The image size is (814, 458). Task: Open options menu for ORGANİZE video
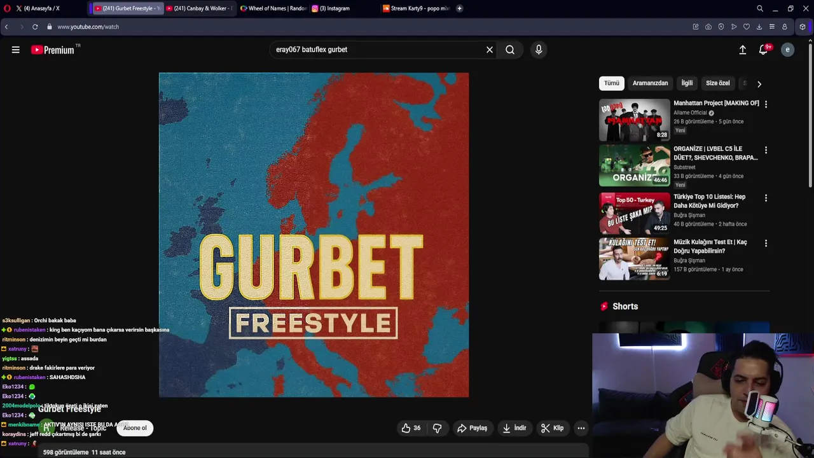click(x=766, y=150)
